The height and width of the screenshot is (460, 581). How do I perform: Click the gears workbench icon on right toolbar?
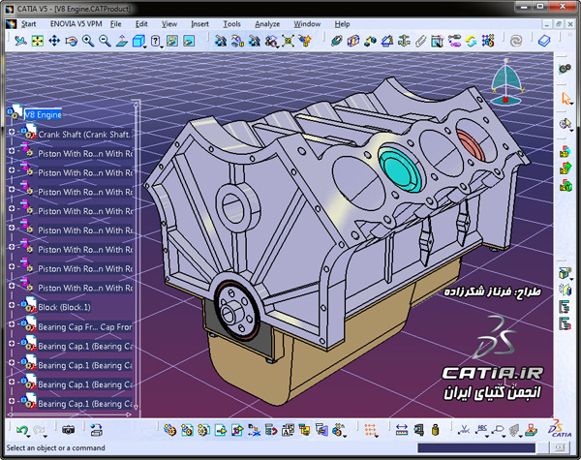(x=565, y=69)
